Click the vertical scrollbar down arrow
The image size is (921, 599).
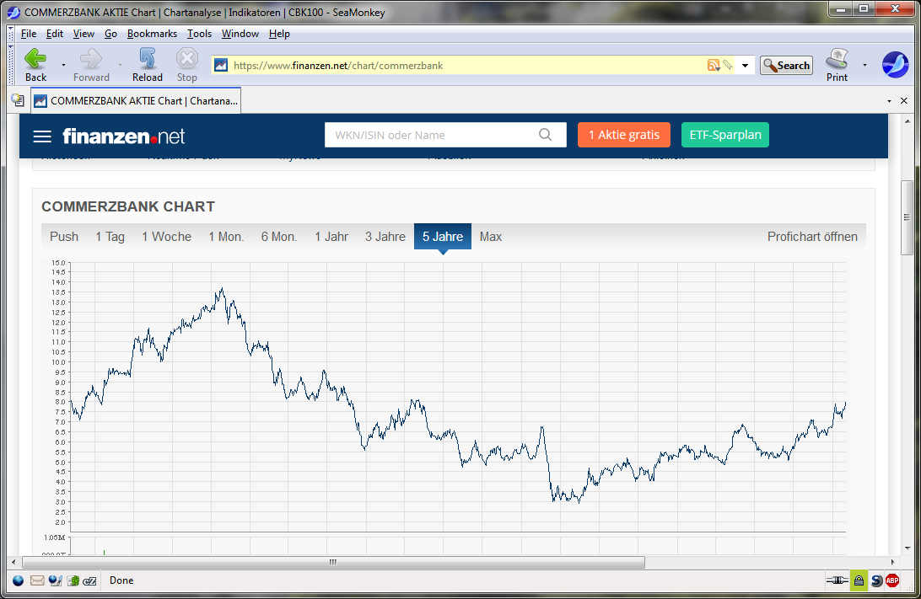(x=908, y=548)
